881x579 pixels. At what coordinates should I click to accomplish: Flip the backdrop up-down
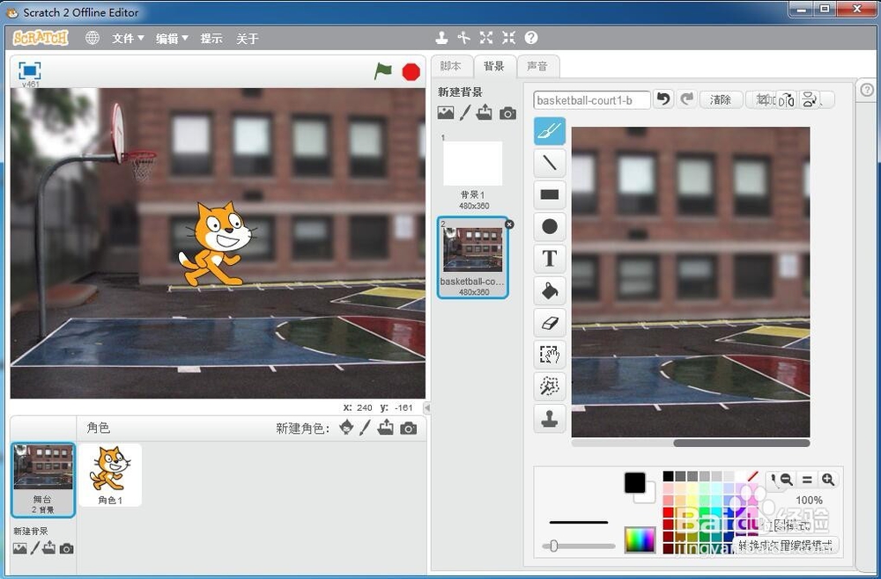click(x=809, y=99)
